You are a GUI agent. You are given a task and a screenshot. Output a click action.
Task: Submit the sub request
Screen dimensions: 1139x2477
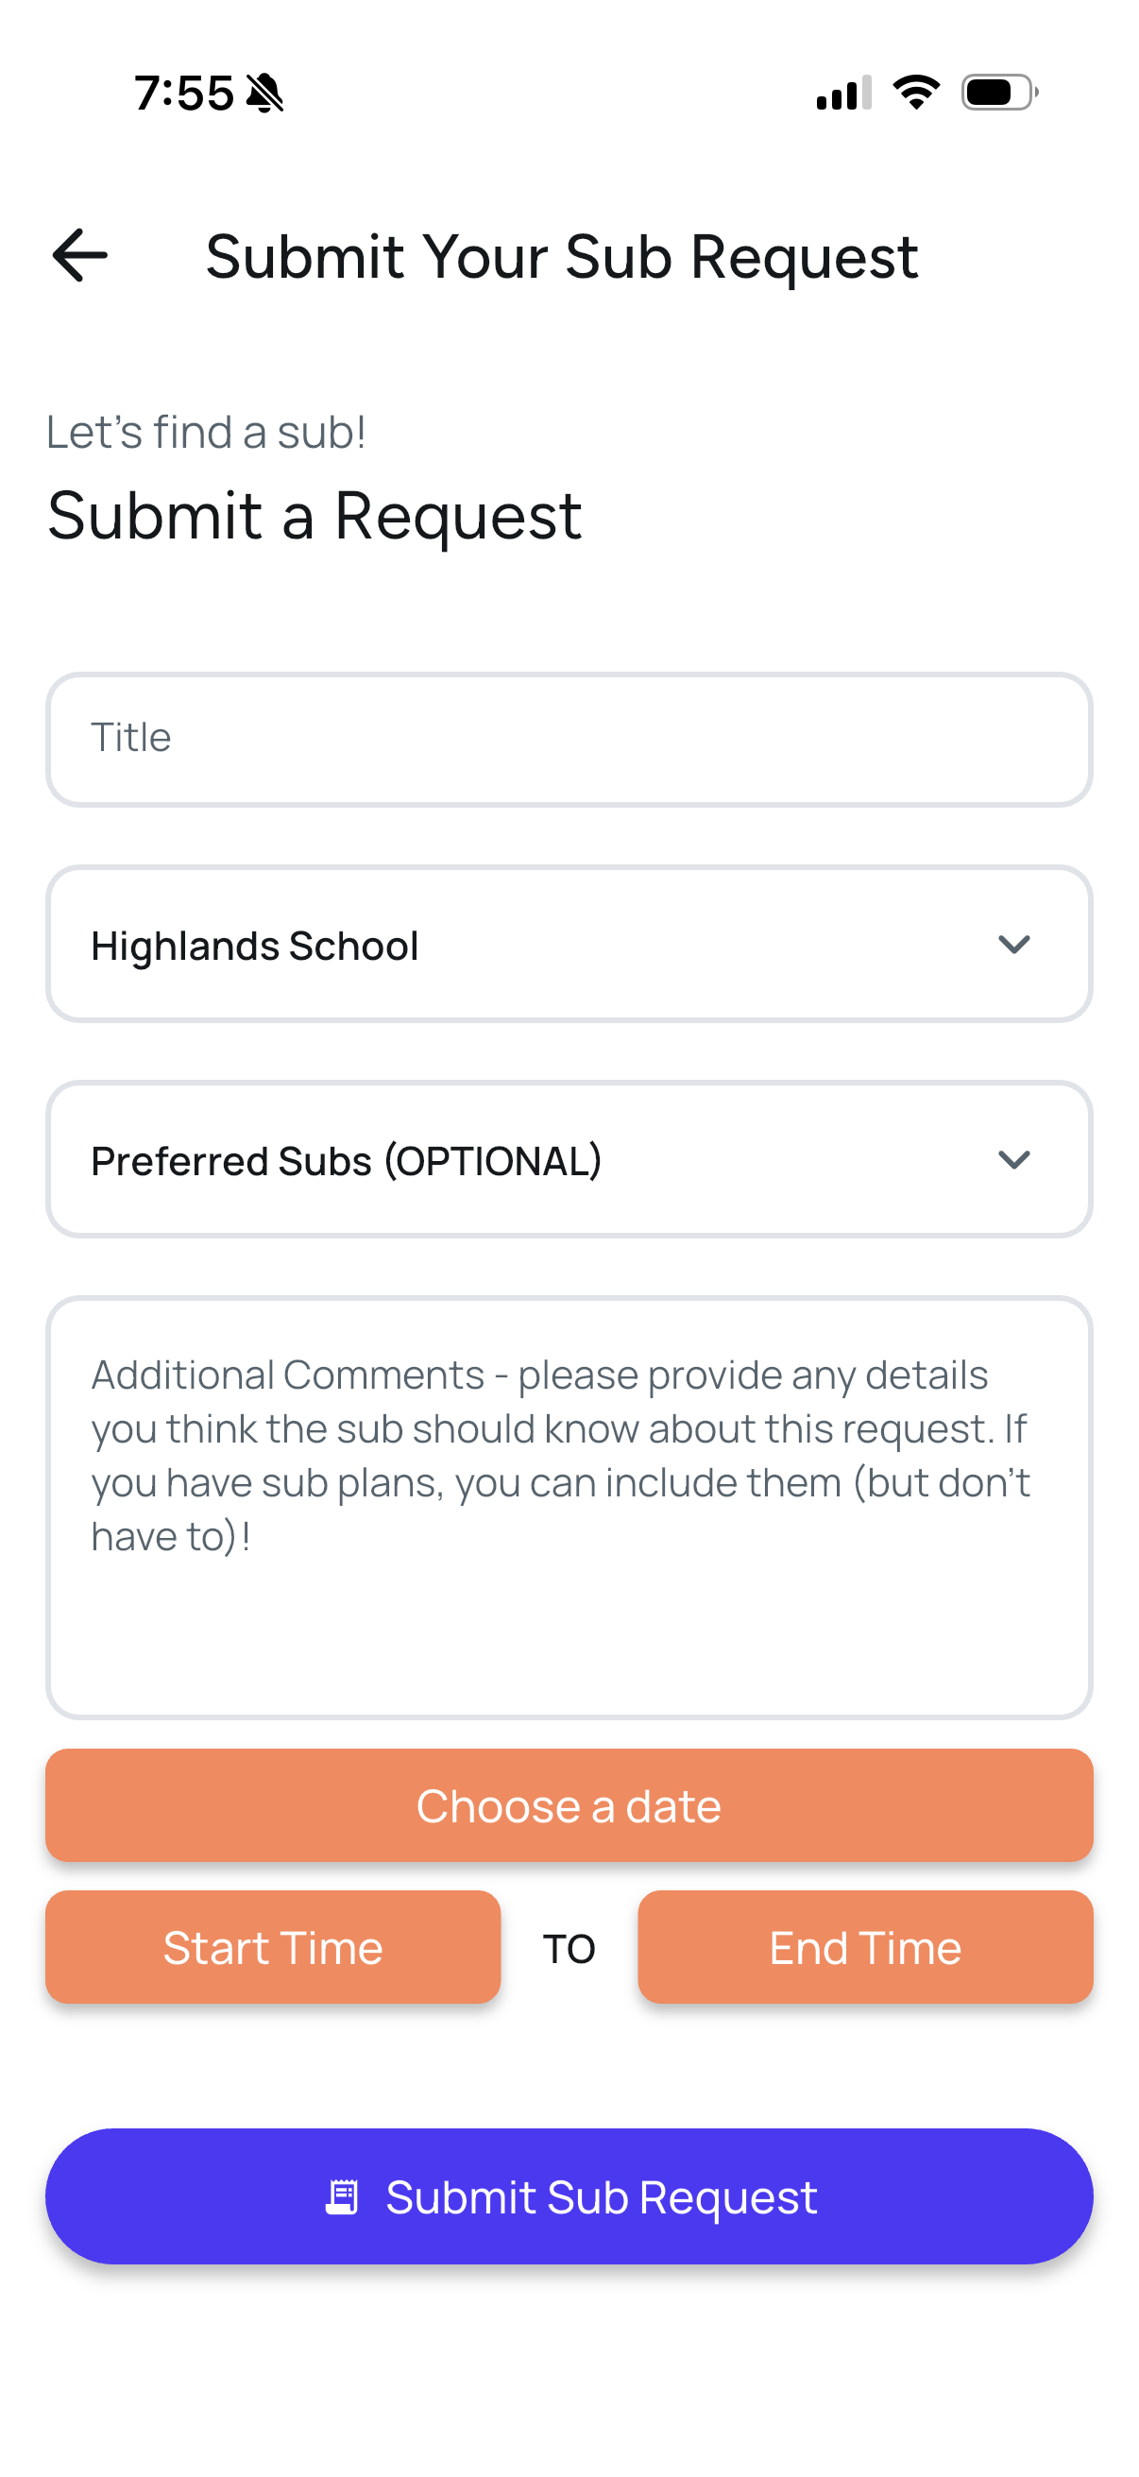point(570,2197)
